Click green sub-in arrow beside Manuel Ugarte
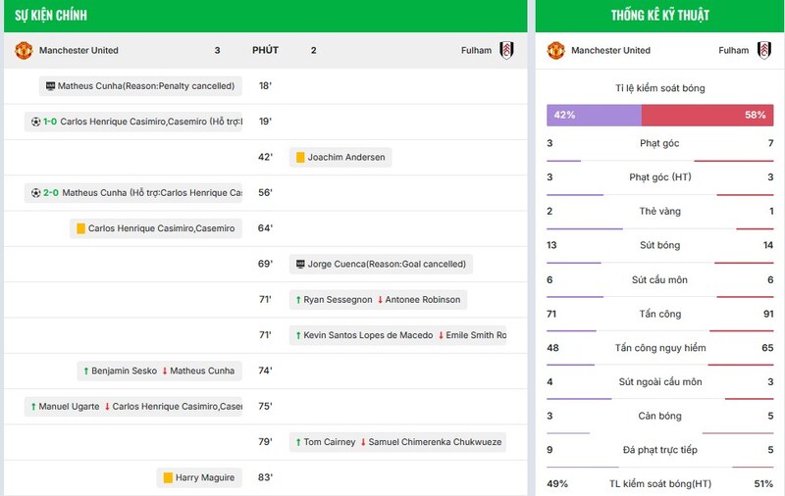The height and width of the screenshot is (496, 785). click(33, 407)
